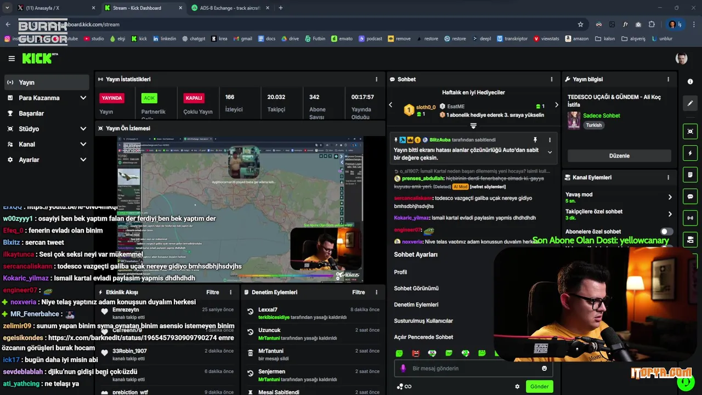Open the Yavaş mod settings chevron
Image resolution: width=702 pixels, height=395 pixels.
(670, 197)
